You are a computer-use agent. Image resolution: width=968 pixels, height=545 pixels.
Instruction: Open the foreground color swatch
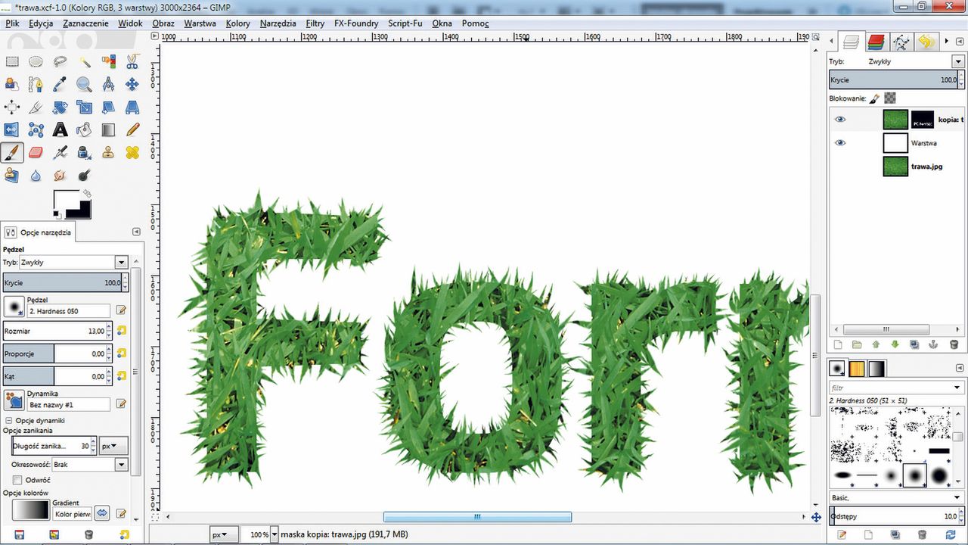[66, 200]
